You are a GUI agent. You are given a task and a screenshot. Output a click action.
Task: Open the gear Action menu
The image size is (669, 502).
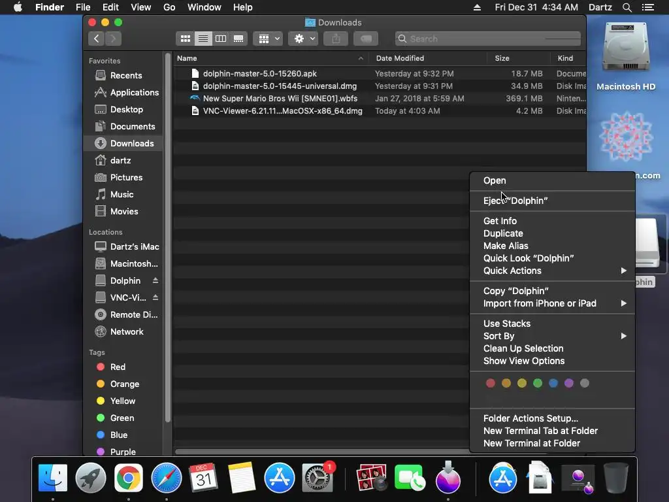coord(303,39)
